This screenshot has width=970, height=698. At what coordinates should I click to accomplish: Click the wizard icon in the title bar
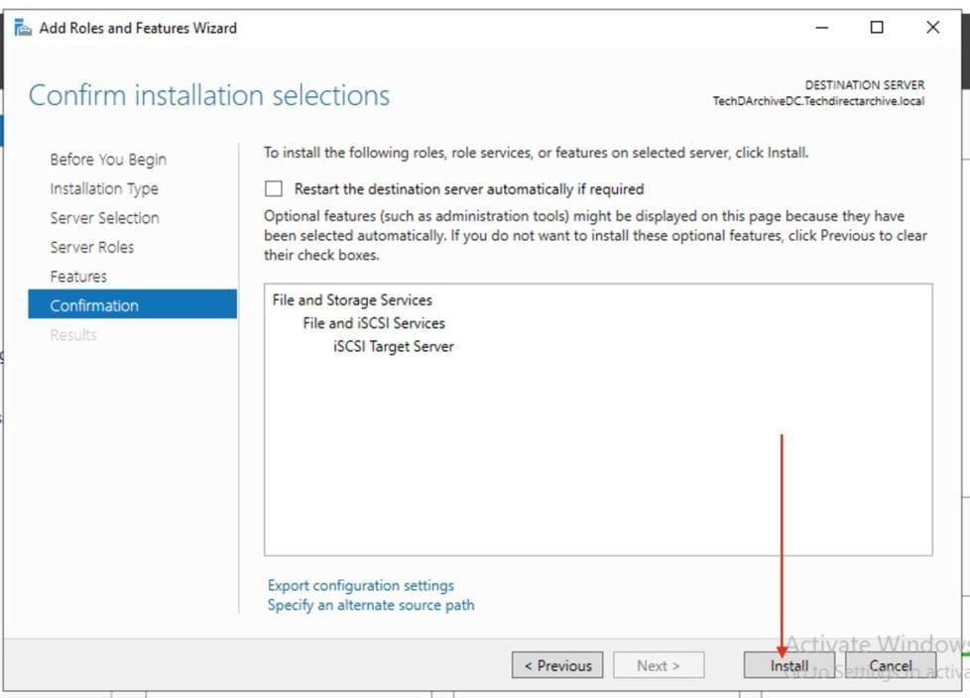point(23,28)
